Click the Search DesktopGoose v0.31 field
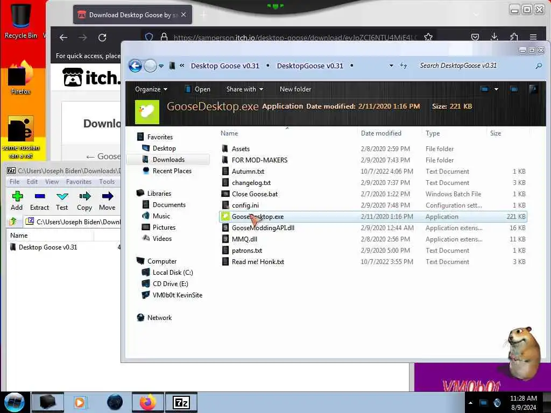Image resolution: width=551 pixels, height=413 pixels. click(475, 66)
